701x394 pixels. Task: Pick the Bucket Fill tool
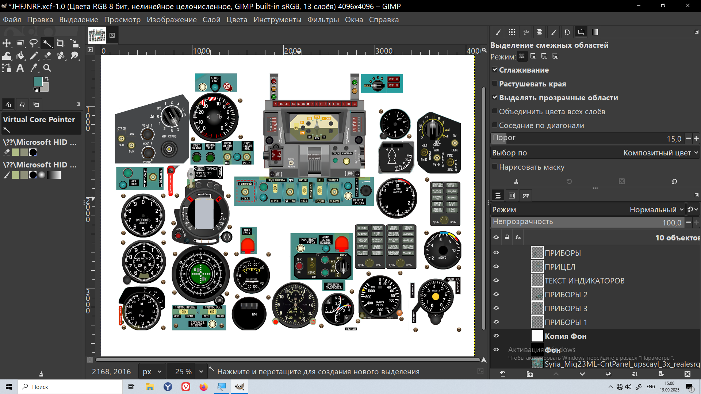point(20,56)
